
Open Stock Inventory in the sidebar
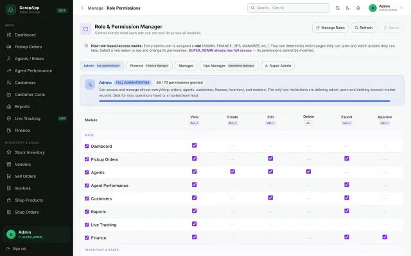[37, 152]
